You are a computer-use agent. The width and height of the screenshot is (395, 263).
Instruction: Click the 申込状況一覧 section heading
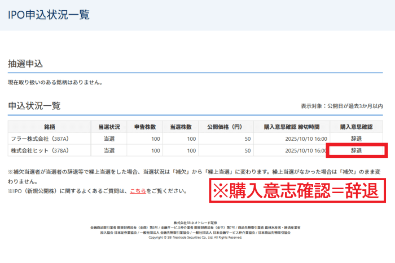point(34,105)
